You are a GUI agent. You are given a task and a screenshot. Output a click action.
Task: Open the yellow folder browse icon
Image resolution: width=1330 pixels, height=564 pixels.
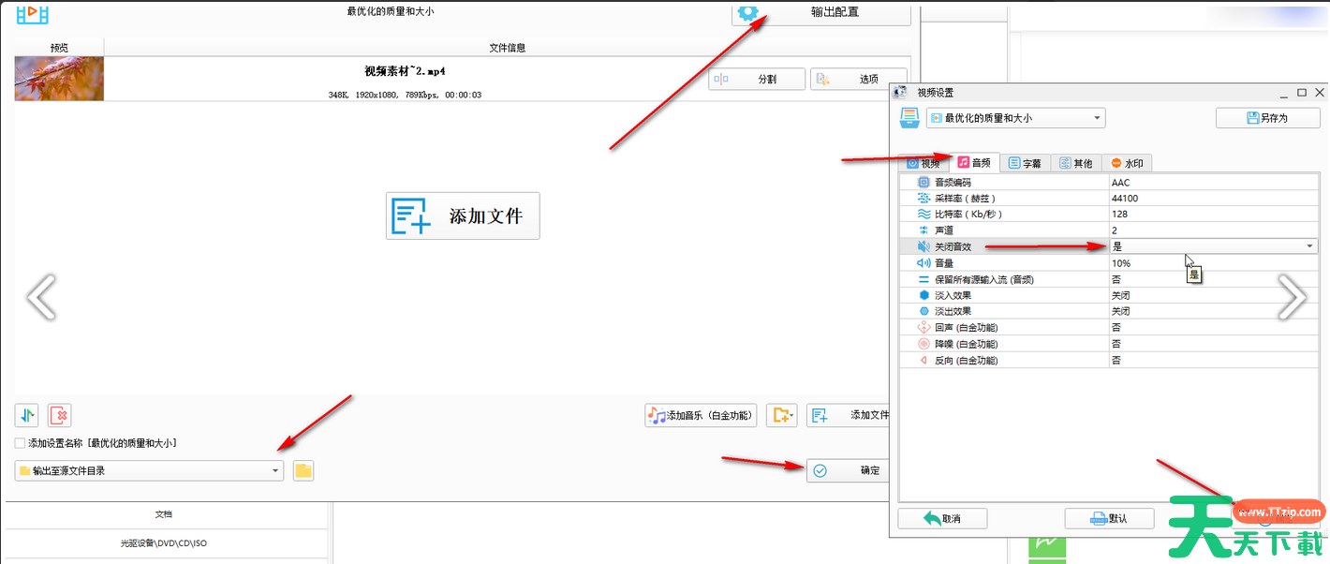click(x=303, y=470)
